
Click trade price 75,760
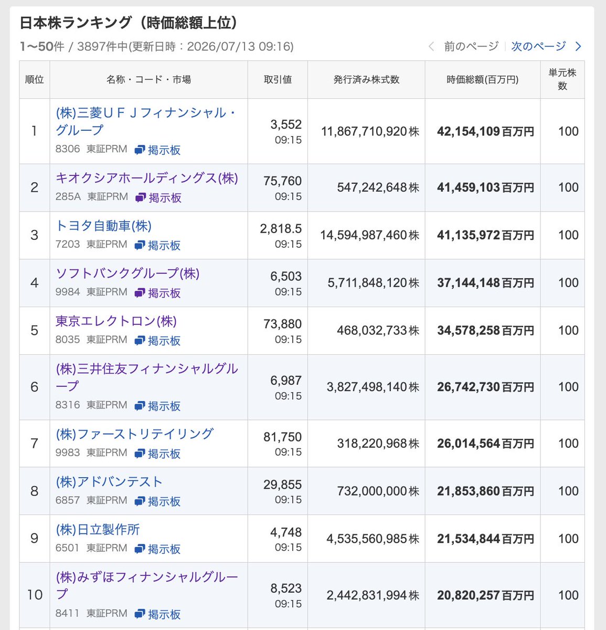[283, 181]
